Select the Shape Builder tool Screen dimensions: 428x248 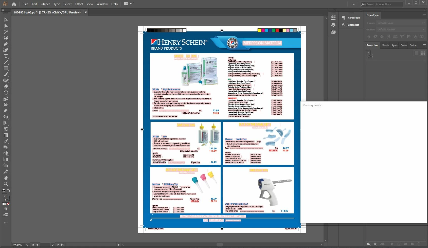click(6, 117)
